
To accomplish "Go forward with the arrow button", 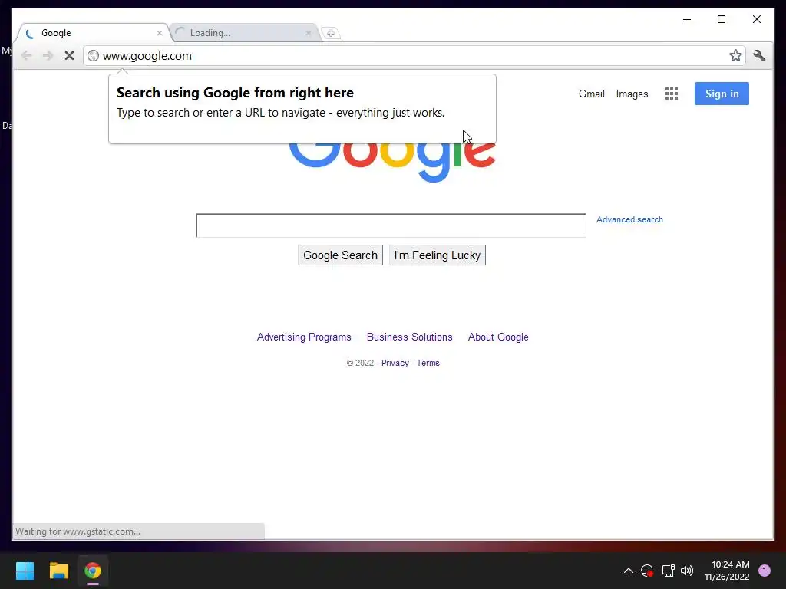I will [x=48, y=55].
